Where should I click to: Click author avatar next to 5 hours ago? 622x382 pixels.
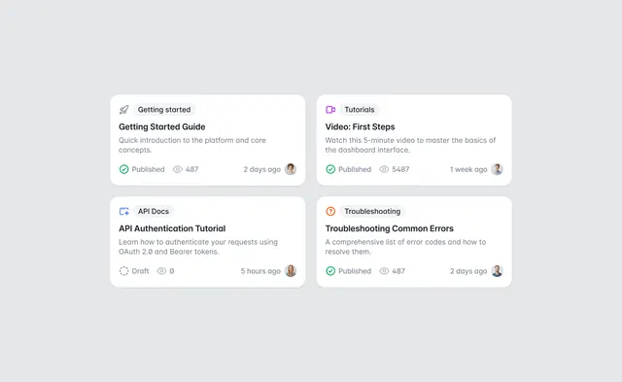point(291,271)
